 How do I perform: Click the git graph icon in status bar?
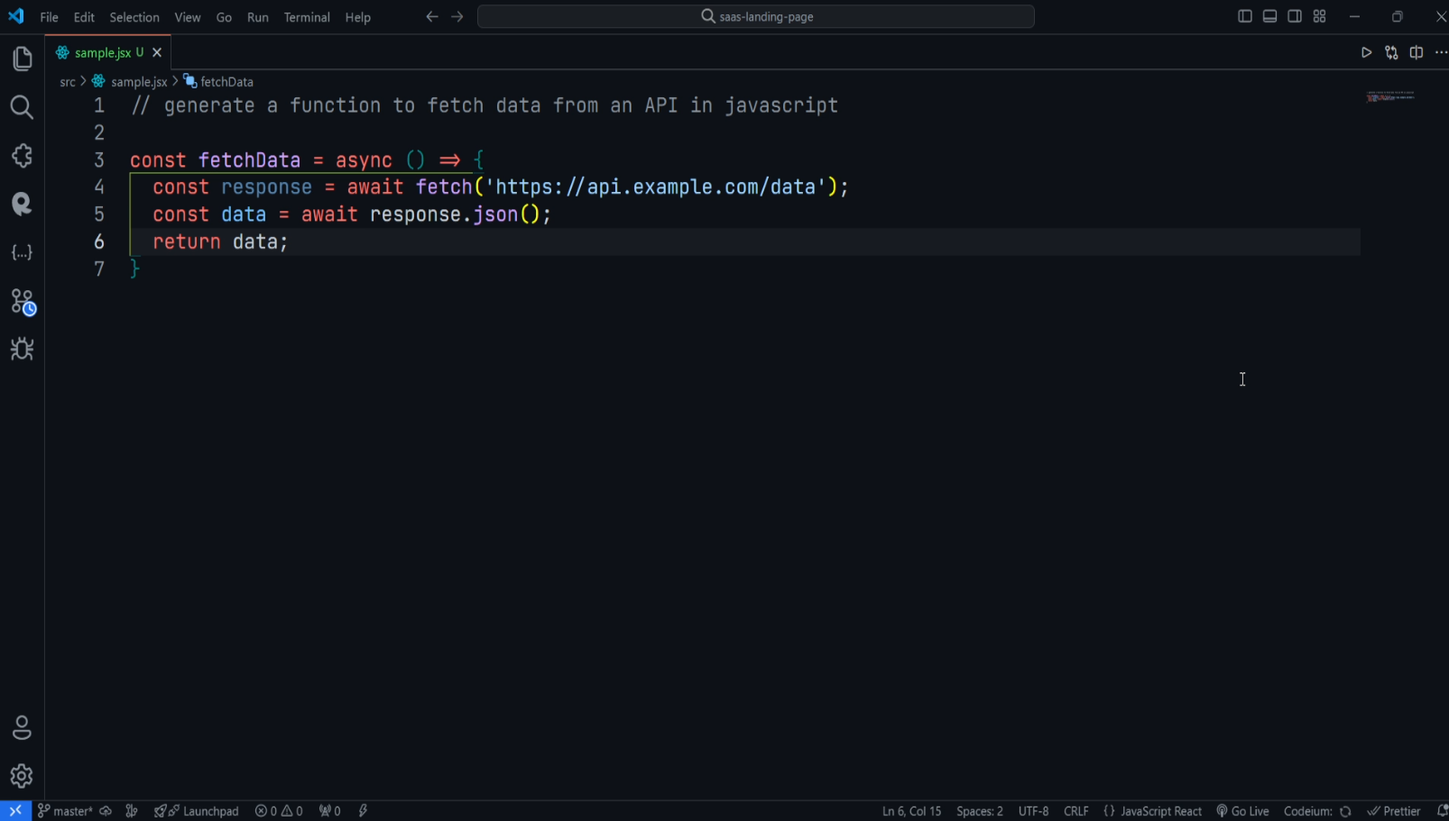pos(132,811)
